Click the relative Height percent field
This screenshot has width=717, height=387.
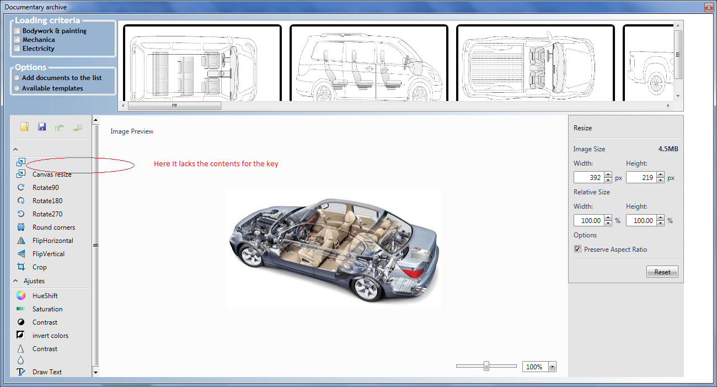point(641,221)
